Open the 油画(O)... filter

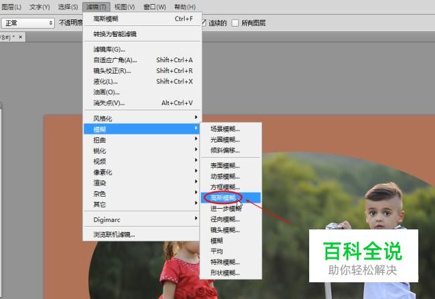143,92
